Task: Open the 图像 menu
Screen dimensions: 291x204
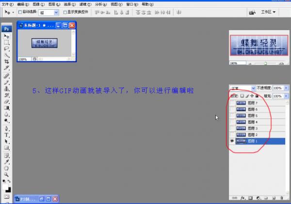Action: (x=39, y=4)
